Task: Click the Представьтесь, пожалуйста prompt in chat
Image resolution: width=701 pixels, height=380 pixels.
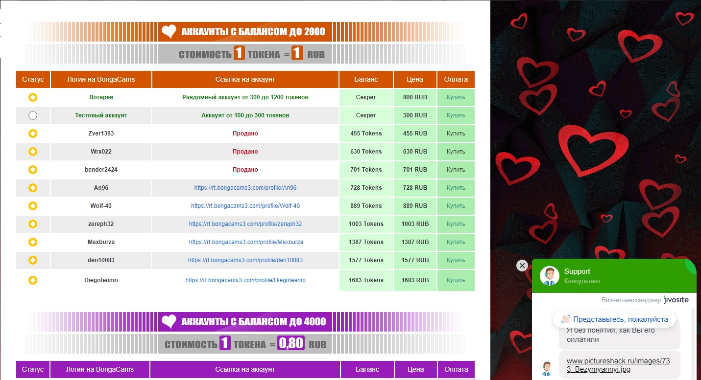Action: [x=614, y=319]
